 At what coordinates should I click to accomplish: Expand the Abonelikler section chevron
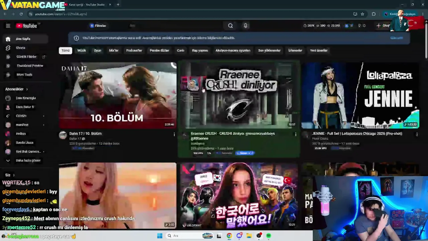click(27, 89)
